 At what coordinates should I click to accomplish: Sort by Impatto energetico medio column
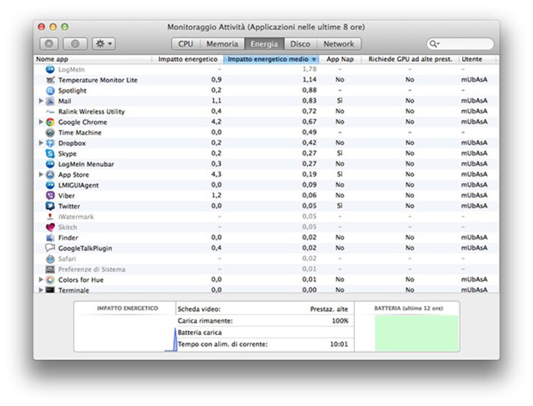click(271, 59)
